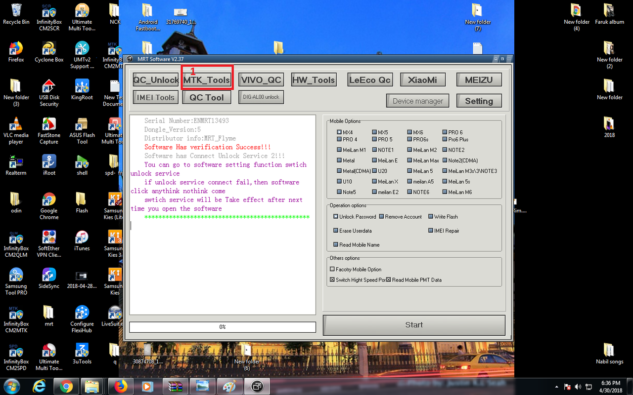Tick the IMEI Repair checkbox
This screenshot has height=395, width=633.
tap(444, 231)
